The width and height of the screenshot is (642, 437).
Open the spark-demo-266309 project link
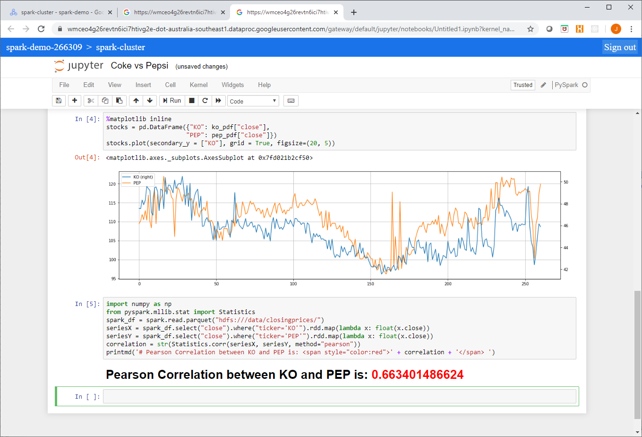pyautogui.click(x=44, y=47)
